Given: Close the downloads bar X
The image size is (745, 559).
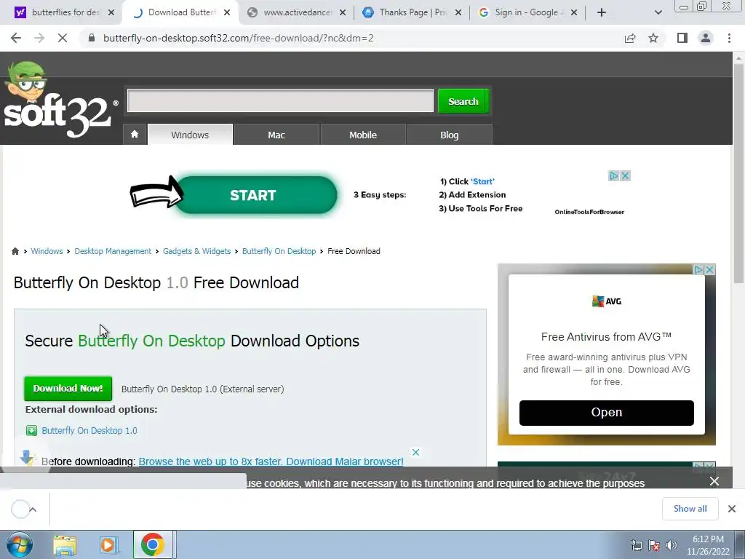Looking at the screenshot, I should click(x=732, y=509).
